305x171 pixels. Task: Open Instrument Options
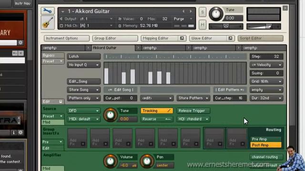(x=67, y=38)
